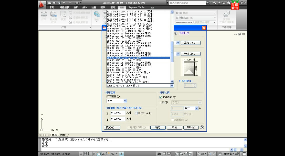Screen dimensions: 285x156
Task: Click the Help question mark icon in title bar
Action: 229,3
